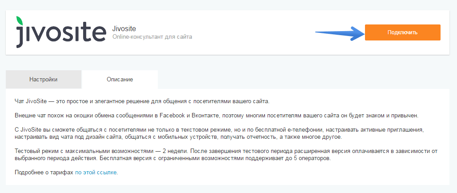Open the по этой ссылке tariffs link
Screen dimensions: 457x193
coord(96,172)
